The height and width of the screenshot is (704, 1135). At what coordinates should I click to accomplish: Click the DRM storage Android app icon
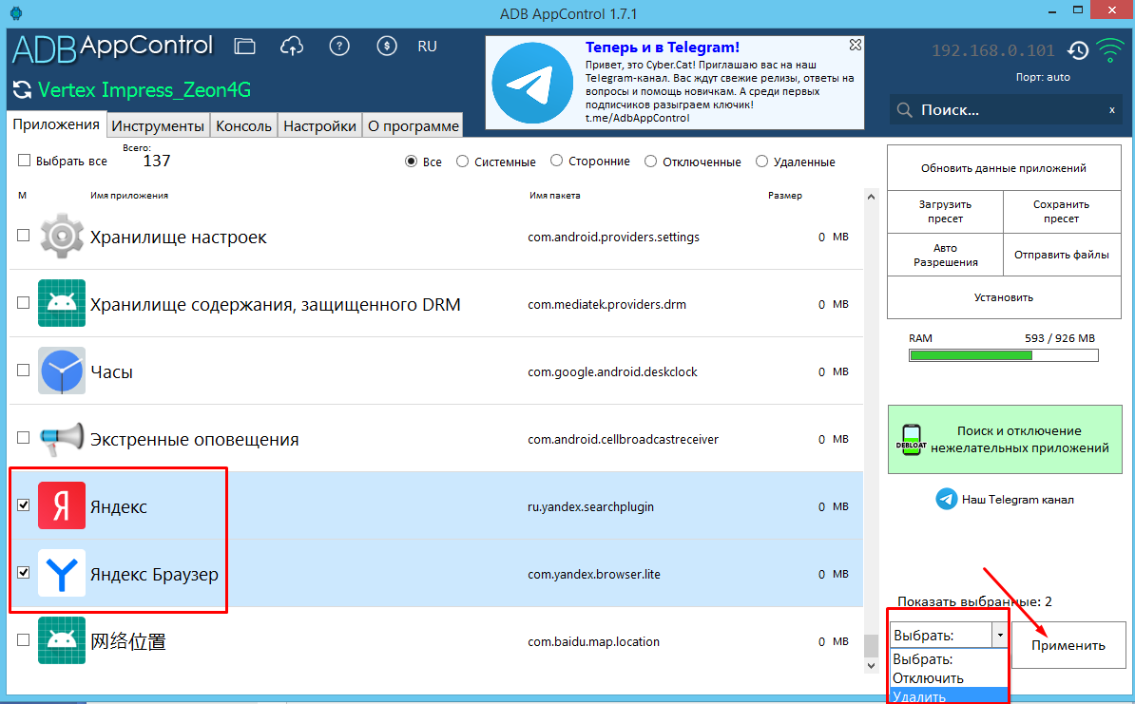click(62, 303)
